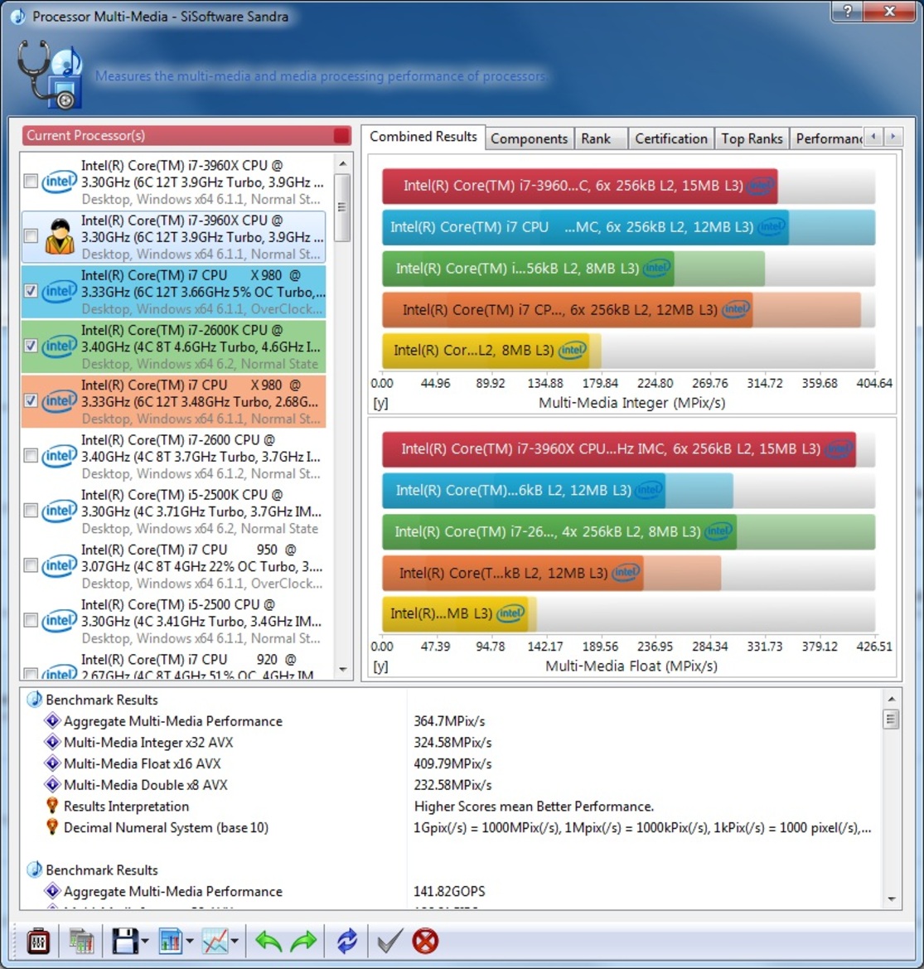Switch to the Components tab
The image size is (924, 969).
(530, 138)
